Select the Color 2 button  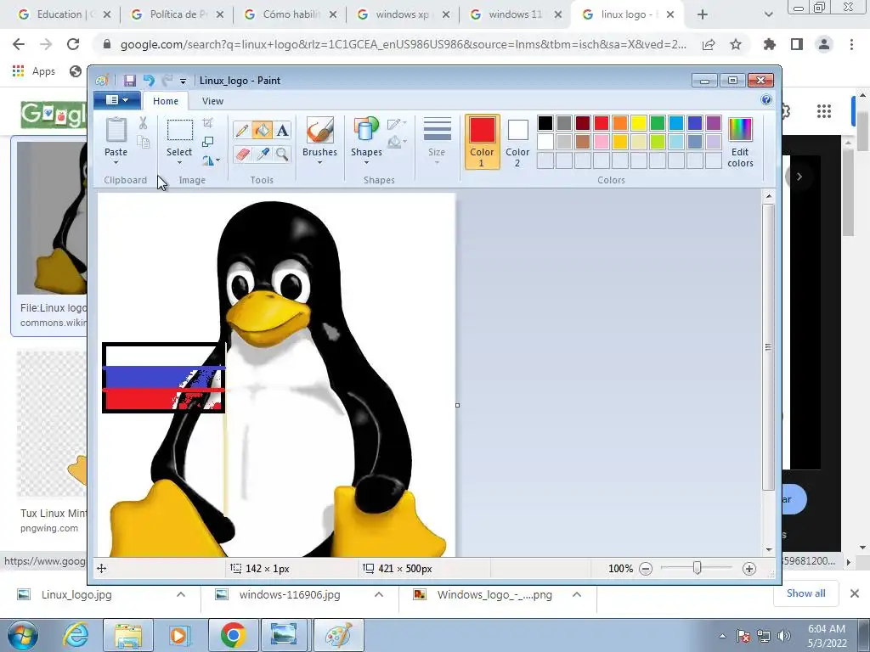click(x=517, y=142)
